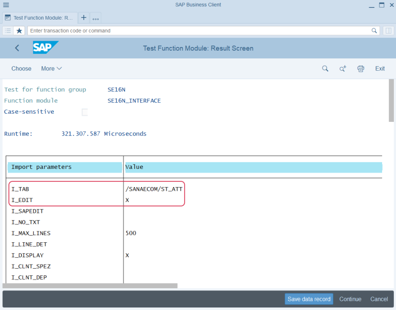Select the I_MAX_LINES parameter
Viewport: 396px width, 310px height.
click(31, 233)
